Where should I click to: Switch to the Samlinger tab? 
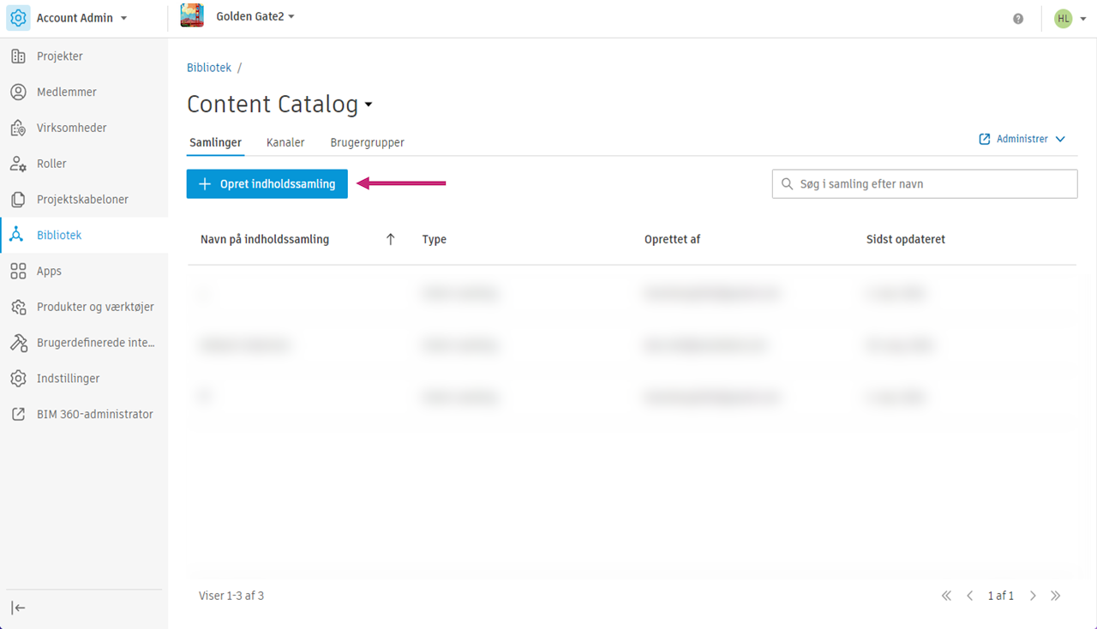215,143
